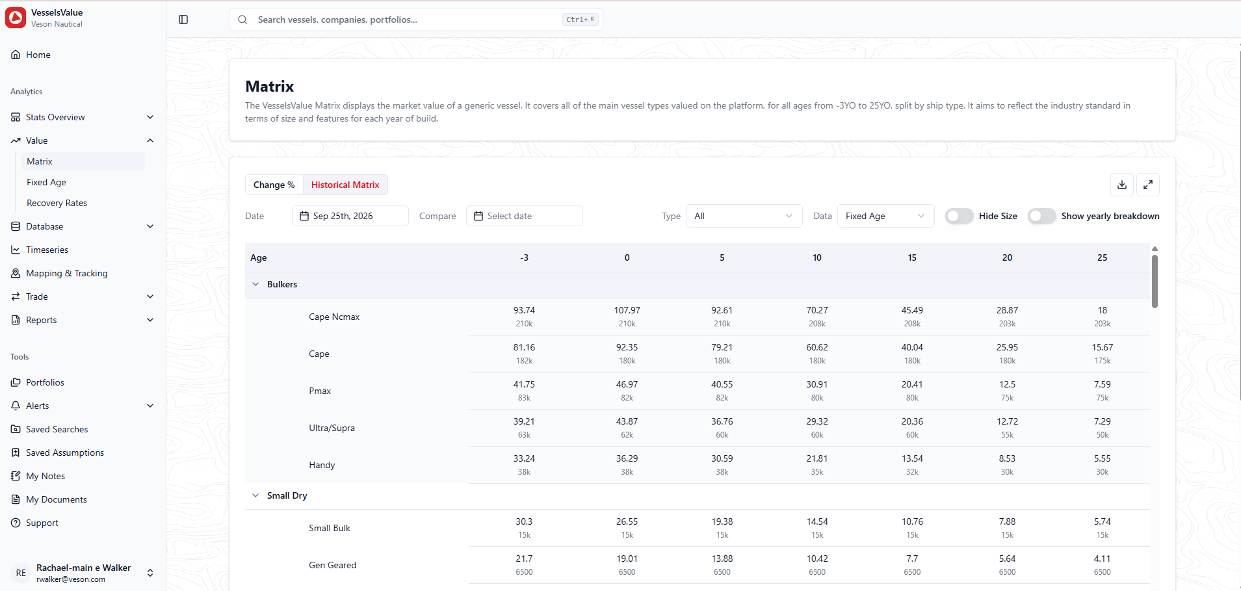Open the user account switcher chevrons
Image resolution: width=1241 pixels, height=591 pixels.
point(150,573)
